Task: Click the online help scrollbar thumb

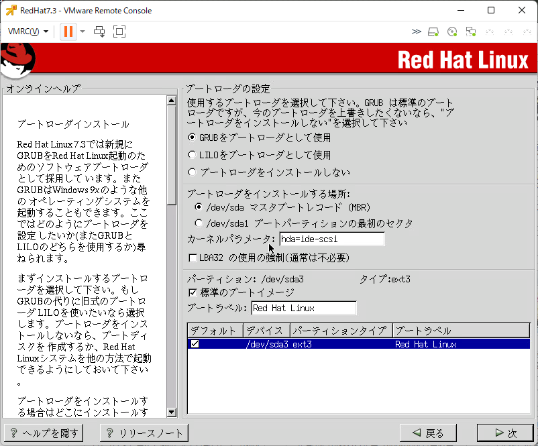Action: click(x=171, y=155)
